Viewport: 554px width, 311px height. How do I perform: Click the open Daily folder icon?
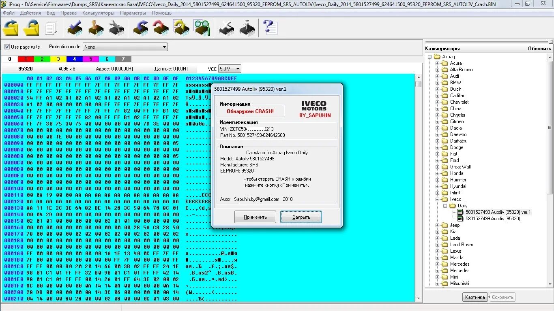pyautogui.click(x=453, y=206)
